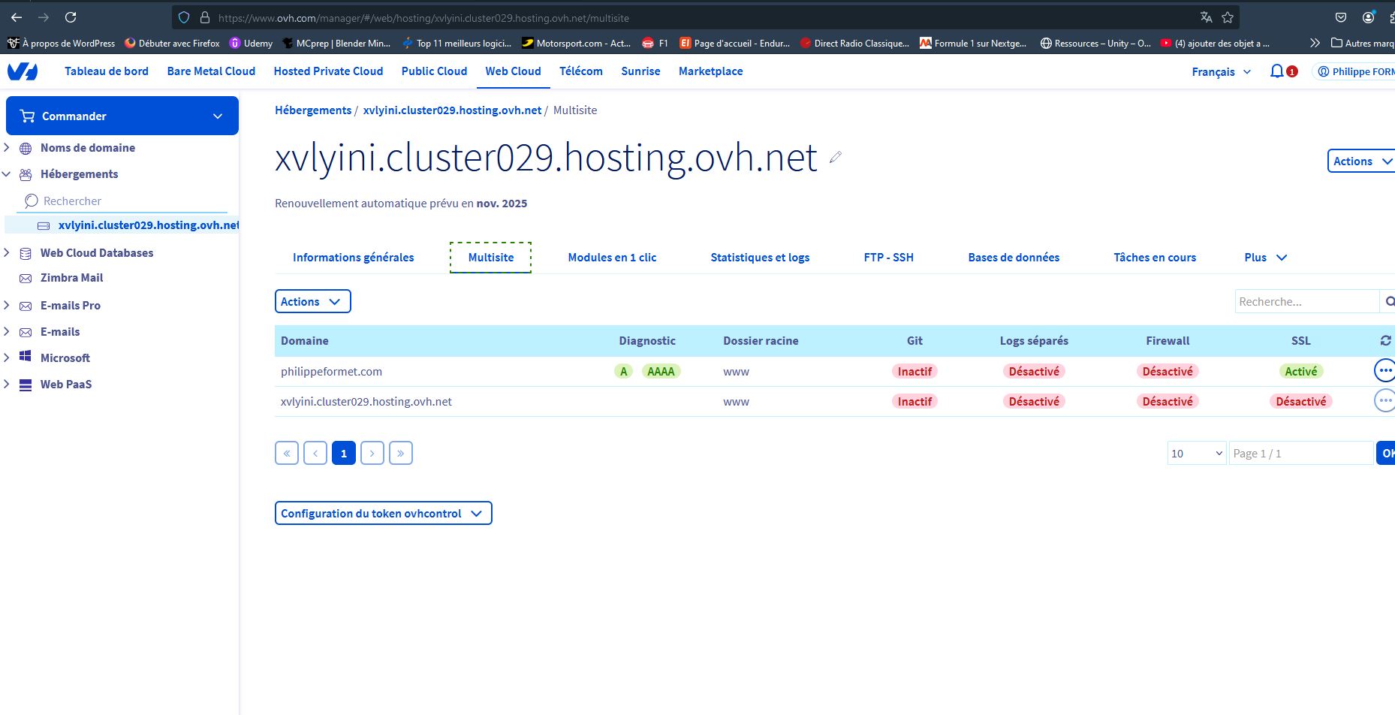The width and height of the screenshot is (1395, 715).
Task: Click the pencil icon to rename hosting
Action: pyautogui.click(x=835, y=158)
